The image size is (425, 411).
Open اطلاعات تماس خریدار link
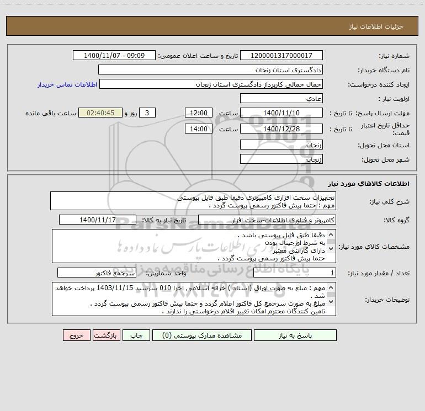[67, 84]
